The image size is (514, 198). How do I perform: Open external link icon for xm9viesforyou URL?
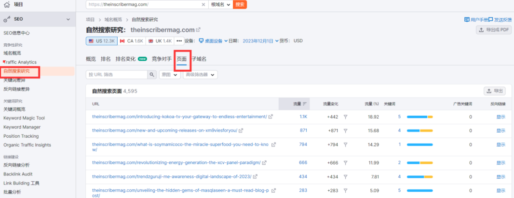[241, 130]
